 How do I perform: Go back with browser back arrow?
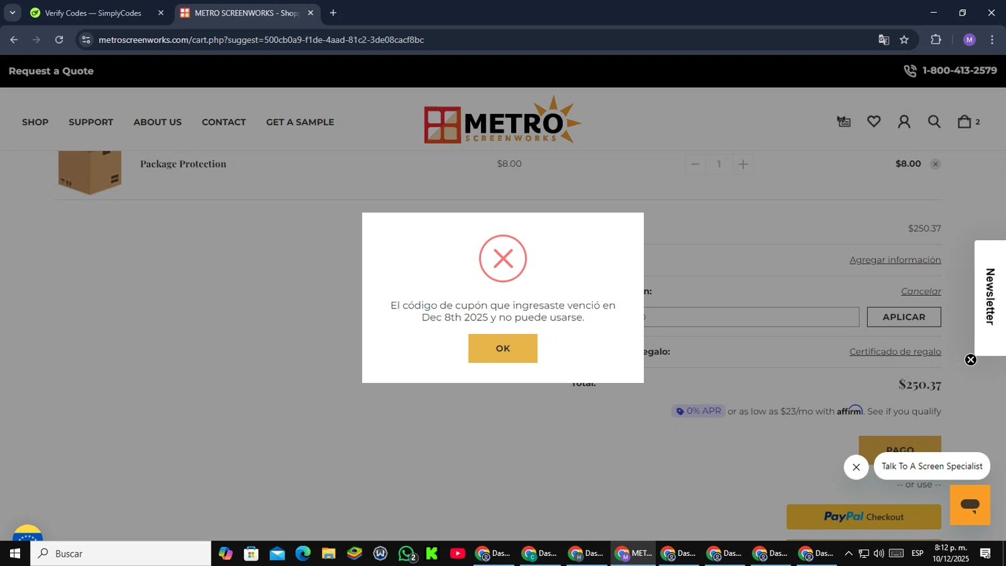14,40
